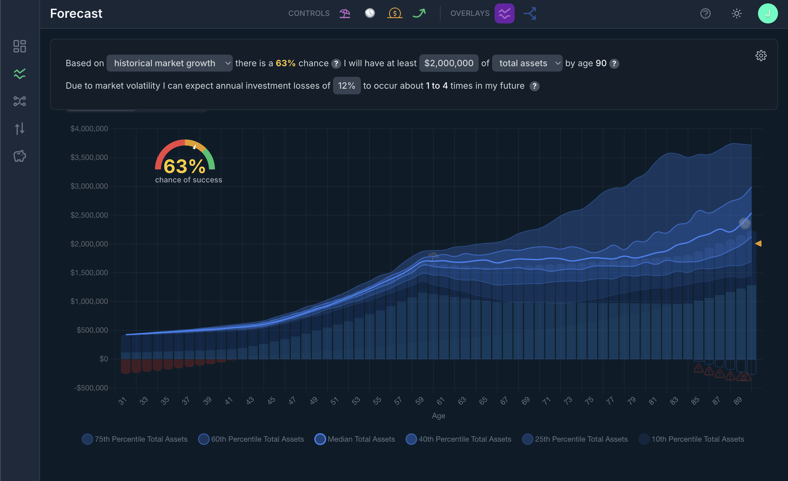Image resolution: width=788 pixels, height=481 pixels.
Task: Open the historical market growth dropdown
Action: (169, 63)
